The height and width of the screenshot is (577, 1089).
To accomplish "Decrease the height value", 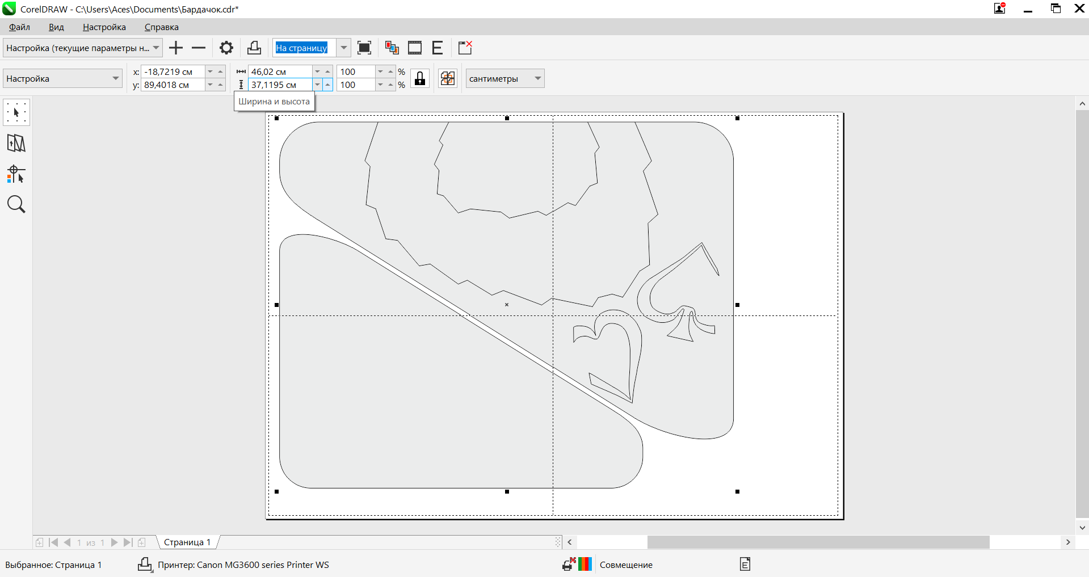I will (317, 85).
